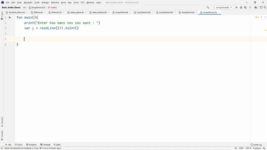
Task: Click the IntelliJ application logo icon
Action: click(x=3, y=2)
